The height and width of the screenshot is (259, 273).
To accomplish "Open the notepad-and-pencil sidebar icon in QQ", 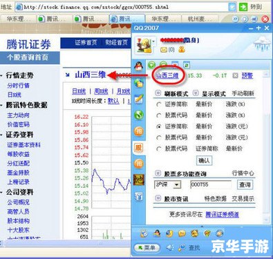I will tap(139, 99).
